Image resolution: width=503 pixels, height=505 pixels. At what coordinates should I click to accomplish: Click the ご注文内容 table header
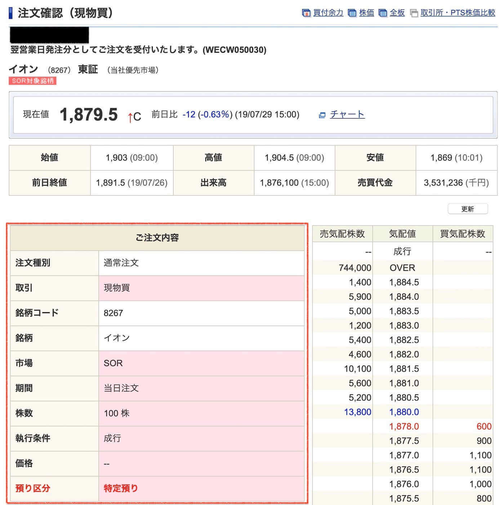click(x=157, y=238)
